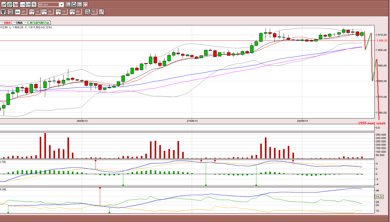Click the 1 580,00 price axis label
390x222 pixels.
coord(382,81)
